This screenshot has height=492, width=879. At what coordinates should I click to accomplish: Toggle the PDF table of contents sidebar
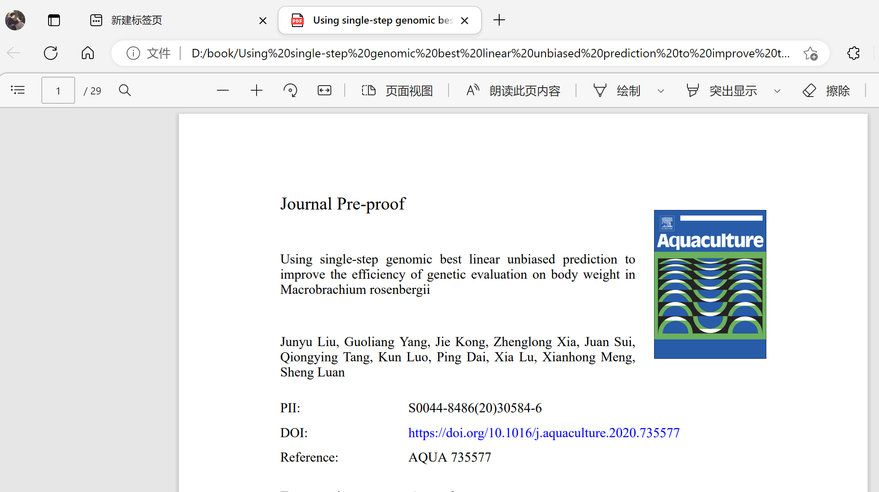point(18,90)
